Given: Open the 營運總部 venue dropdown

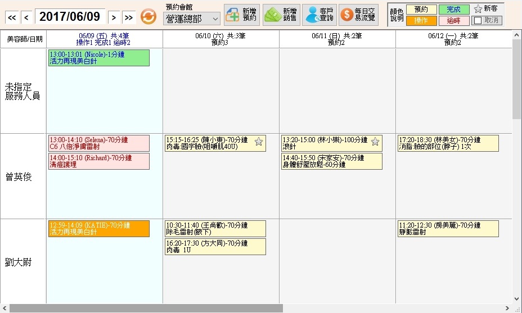Looking at the screenshot, I should 192,19.
